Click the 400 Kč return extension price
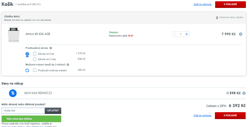250x127 pixels. [81, 70]
